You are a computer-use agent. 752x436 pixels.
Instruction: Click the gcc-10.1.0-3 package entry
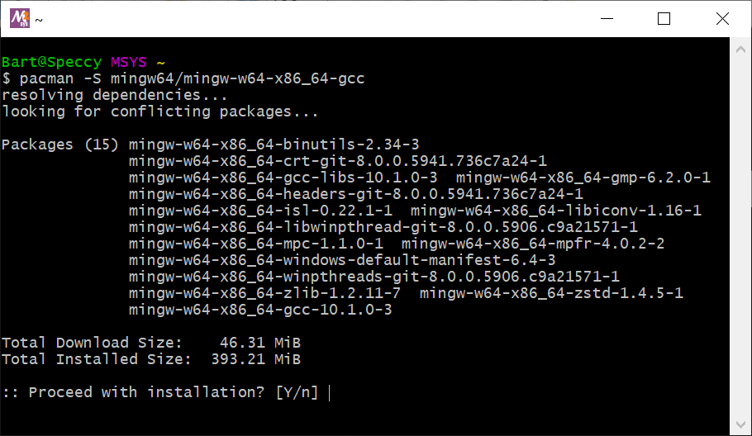click(260, 310)
